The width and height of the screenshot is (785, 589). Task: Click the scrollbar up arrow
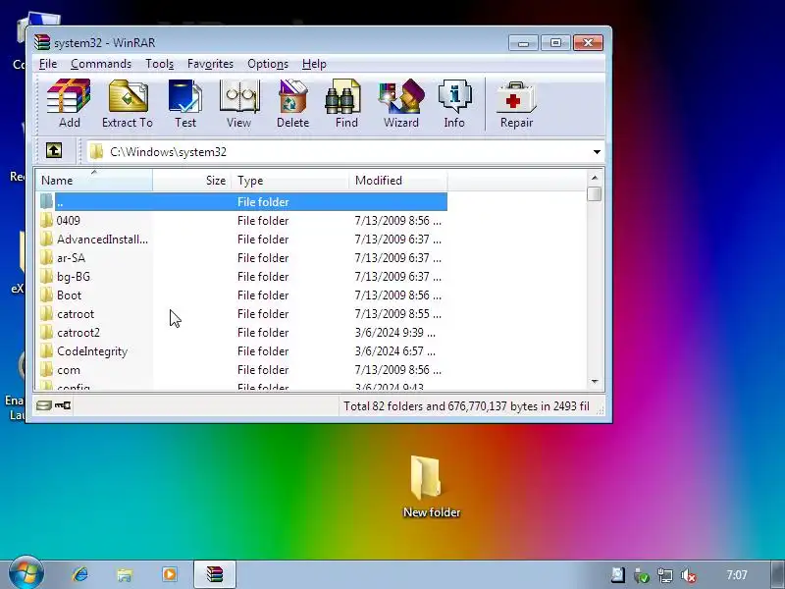tap(595, 178)
